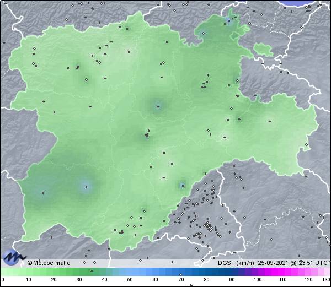The height and width of the screenshot is (287, 331).
Task: Click scale value 30 on legend
Action: click(x=79, y=280)
